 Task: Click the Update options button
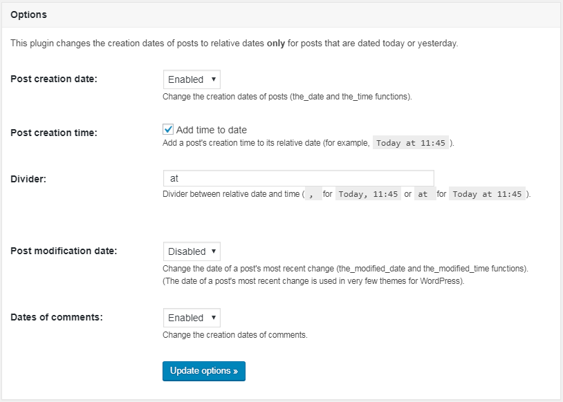pyautogui.click(x=203, y=371)
